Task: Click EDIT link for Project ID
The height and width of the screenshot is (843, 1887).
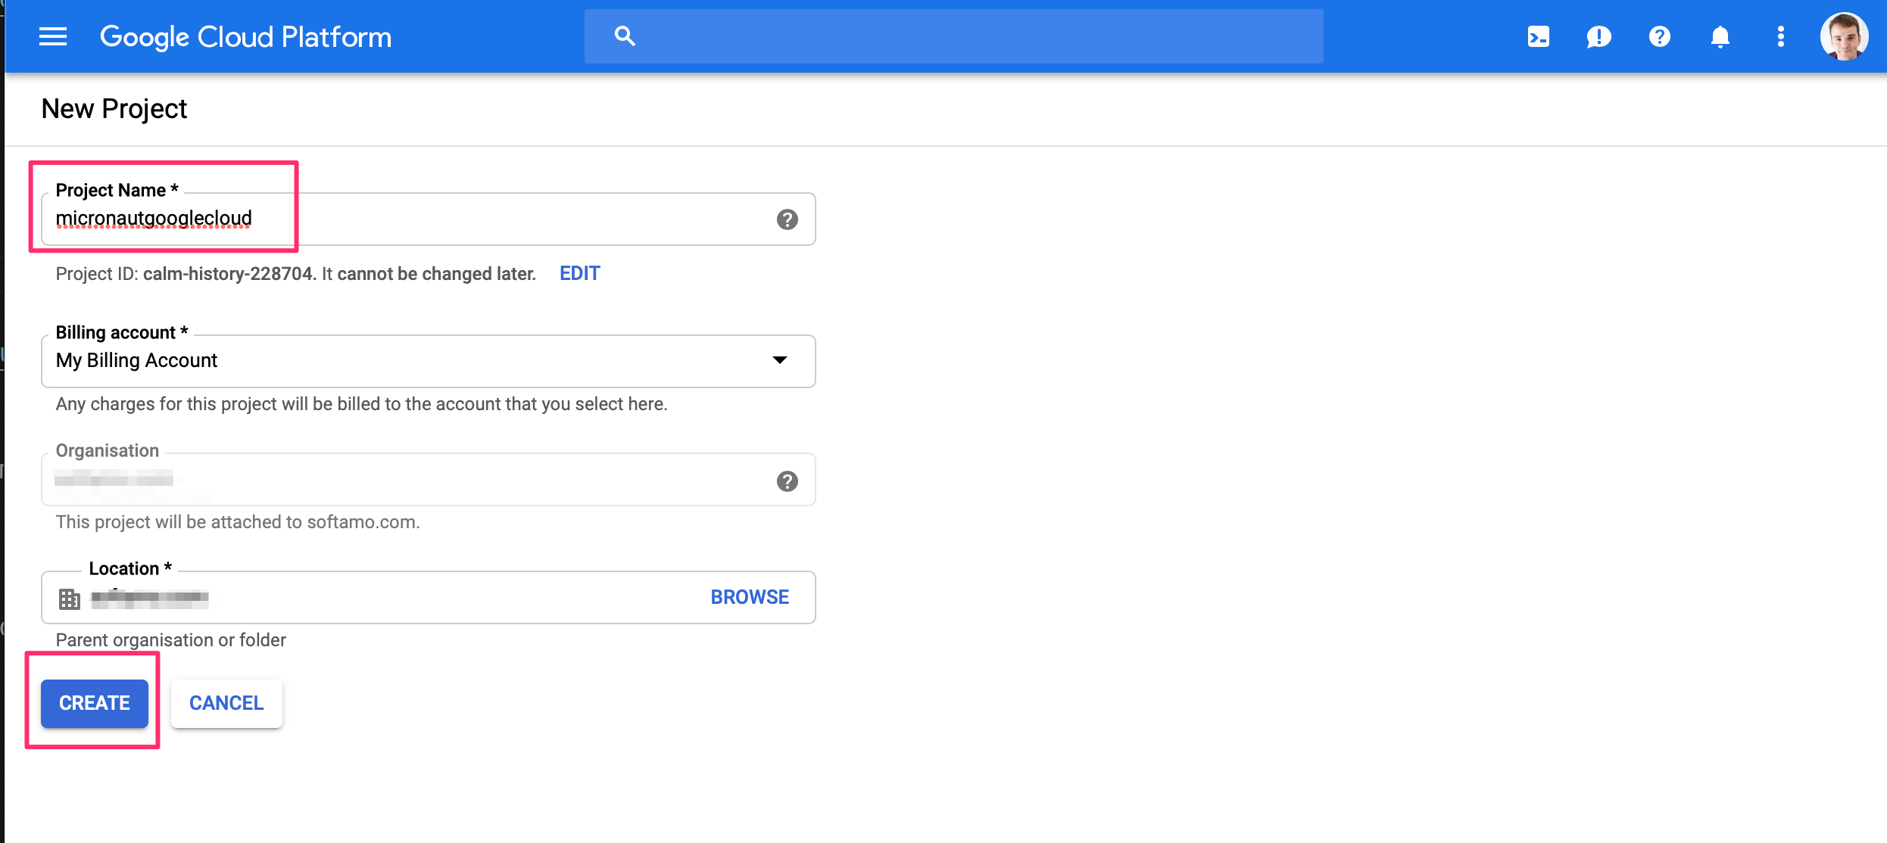Action: pos(579,273)
